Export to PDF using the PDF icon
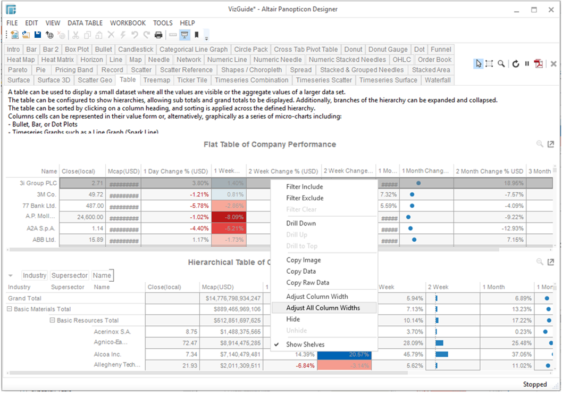This screenshot has height=393, width=562. coord(539,64)
